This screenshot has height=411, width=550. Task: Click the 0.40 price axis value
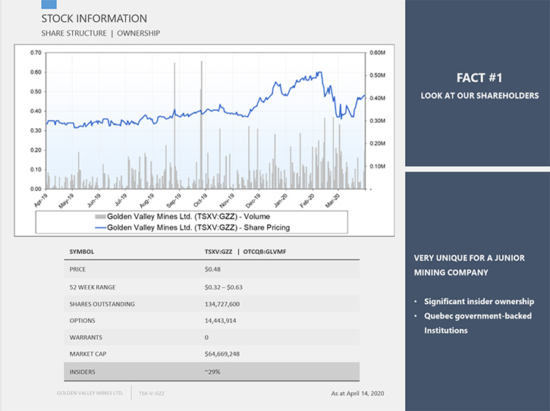36,111
